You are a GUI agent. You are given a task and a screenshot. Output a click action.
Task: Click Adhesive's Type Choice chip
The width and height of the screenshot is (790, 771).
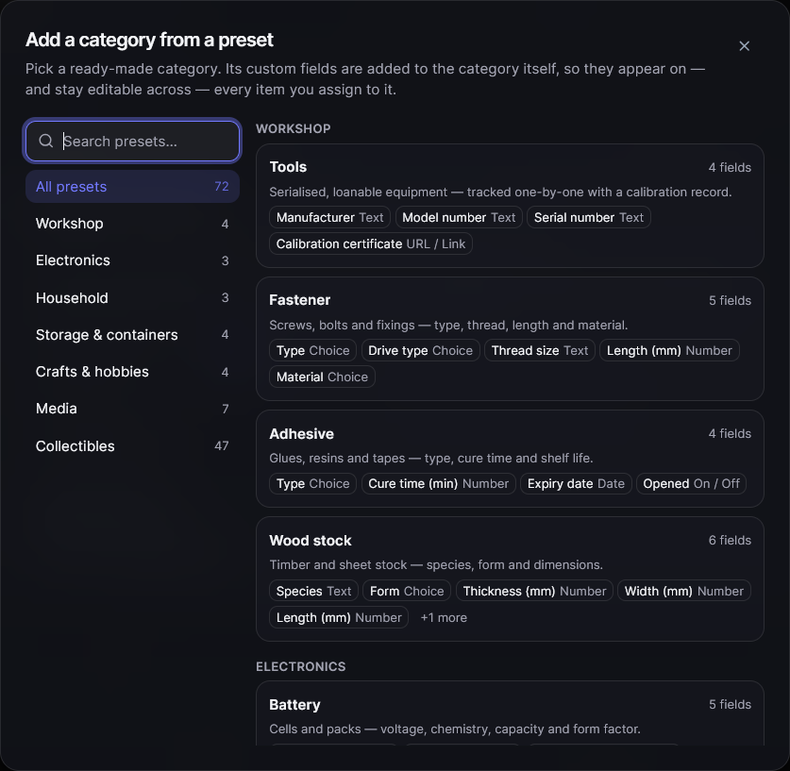click(x=312, y=483)
